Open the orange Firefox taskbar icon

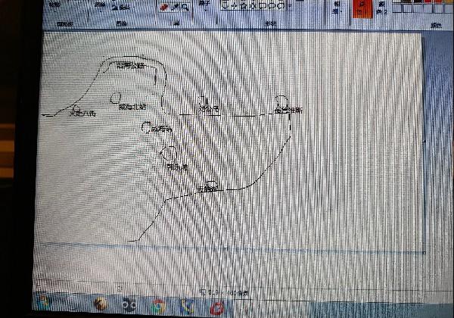click(100, 304)
